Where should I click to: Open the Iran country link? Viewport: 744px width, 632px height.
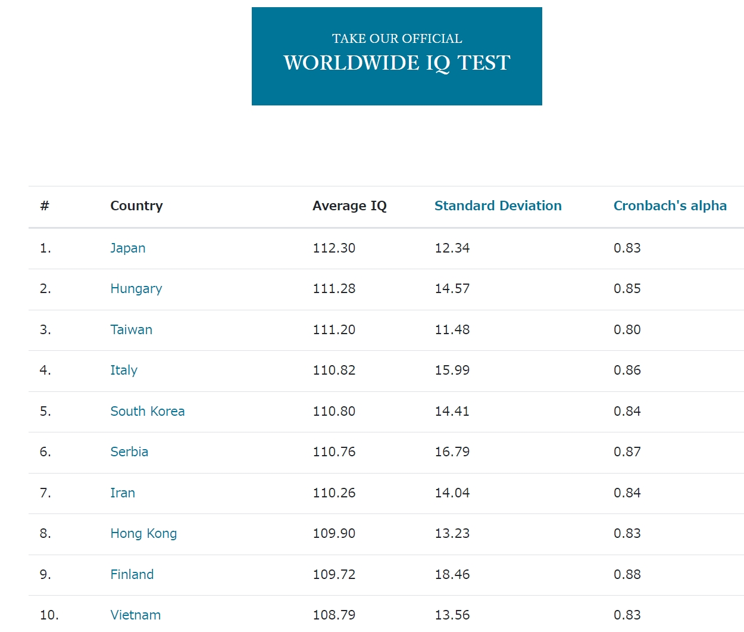123,493
